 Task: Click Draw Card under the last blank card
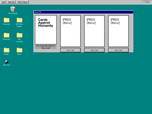(118, 50)
